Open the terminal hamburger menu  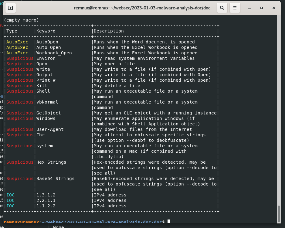coord(235,8)
